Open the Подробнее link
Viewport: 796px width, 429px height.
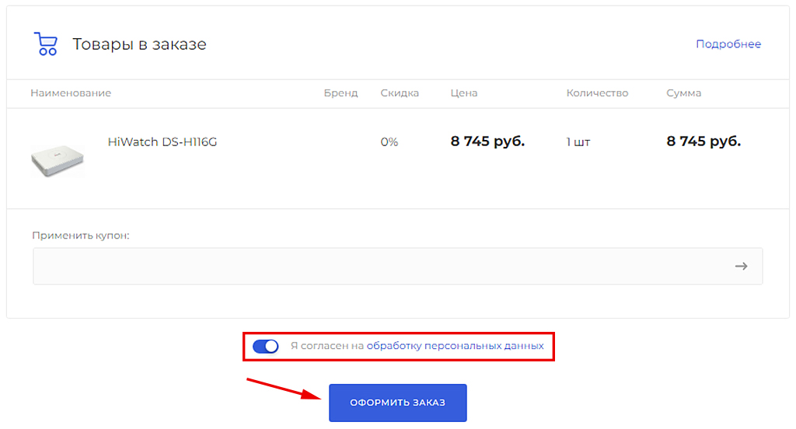(728, 44)
